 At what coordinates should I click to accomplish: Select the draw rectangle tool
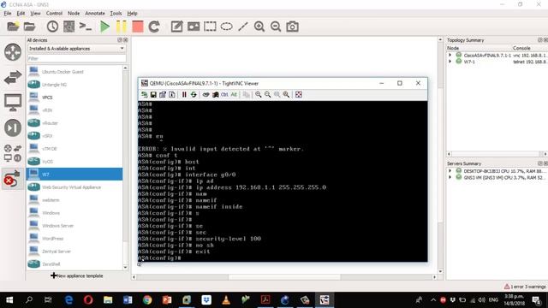click(x=210, y=27)
